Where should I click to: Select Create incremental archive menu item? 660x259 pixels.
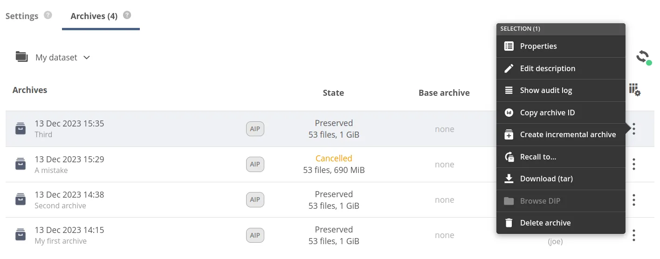[x=568, y=134]
